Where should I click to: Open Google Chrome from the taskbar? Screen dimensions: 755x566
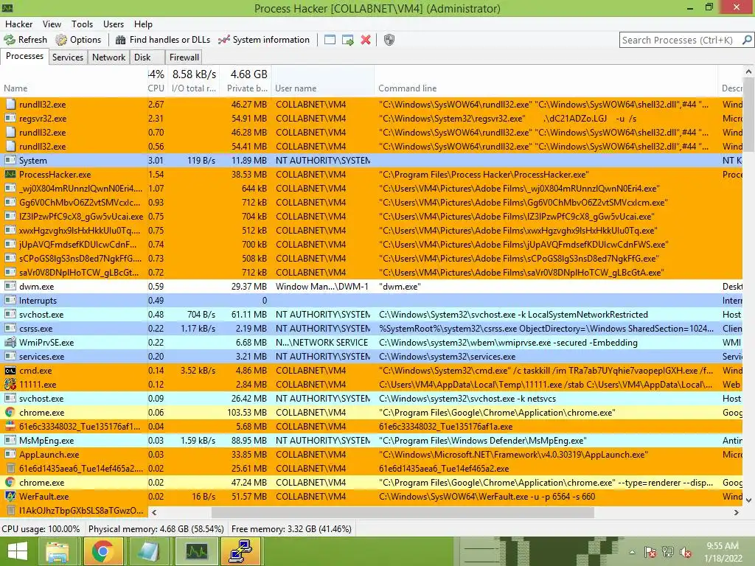(103, 551)
